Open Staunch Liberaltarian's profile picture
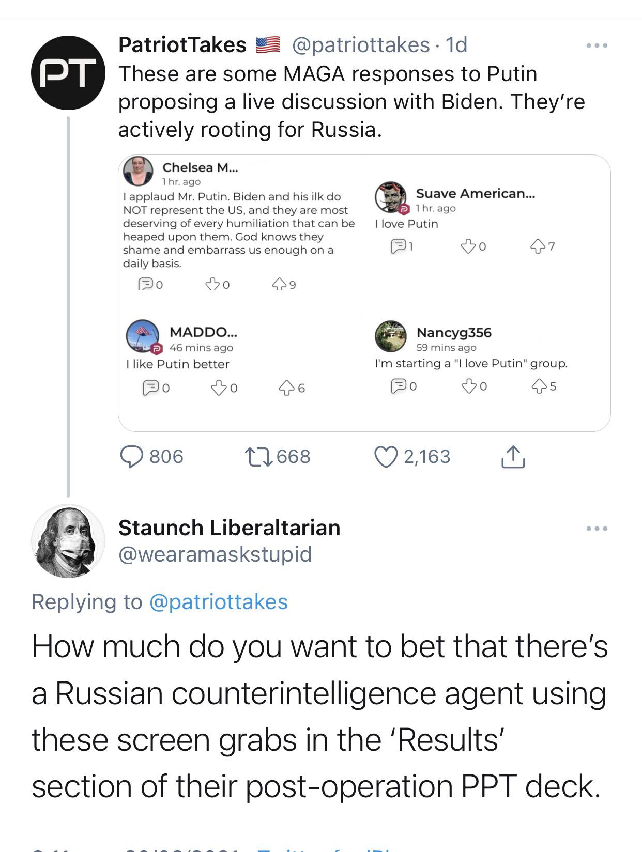 point(68,541)
